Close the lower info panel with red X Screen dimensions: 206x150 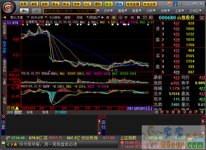point(3,116)
